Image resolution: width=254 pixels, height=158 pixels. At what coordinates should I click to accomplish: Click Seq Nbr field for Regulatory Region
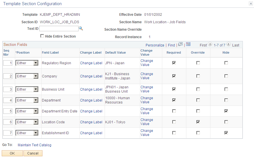tap(8, 63)
